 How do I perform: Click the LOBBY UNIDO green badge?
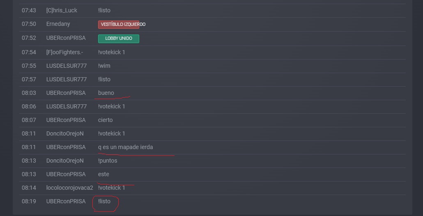[119, 39]
